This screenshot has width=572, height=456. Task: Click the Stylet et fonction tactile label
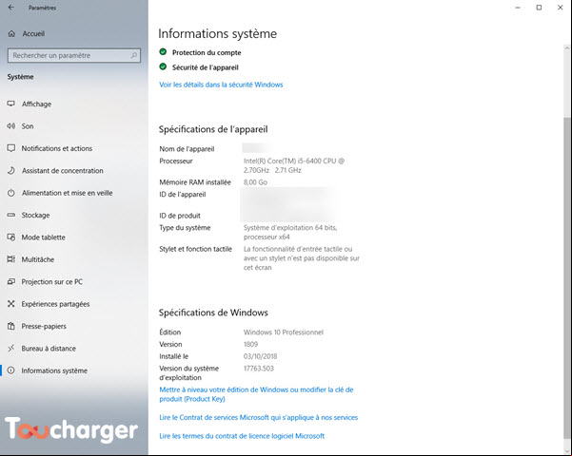click(195, 249)
